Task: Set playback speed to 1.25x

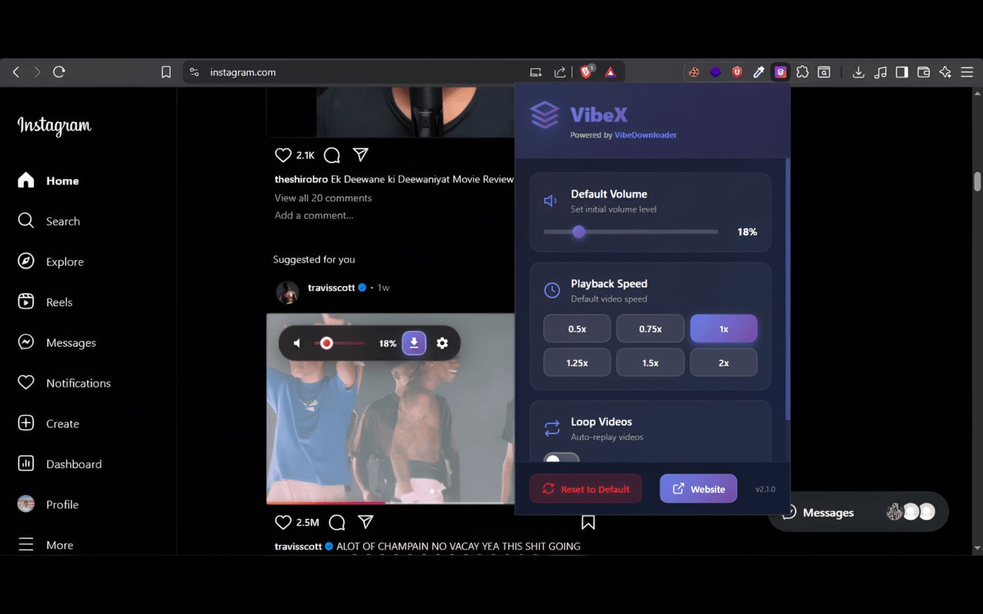Action: (x=577, y=363)
